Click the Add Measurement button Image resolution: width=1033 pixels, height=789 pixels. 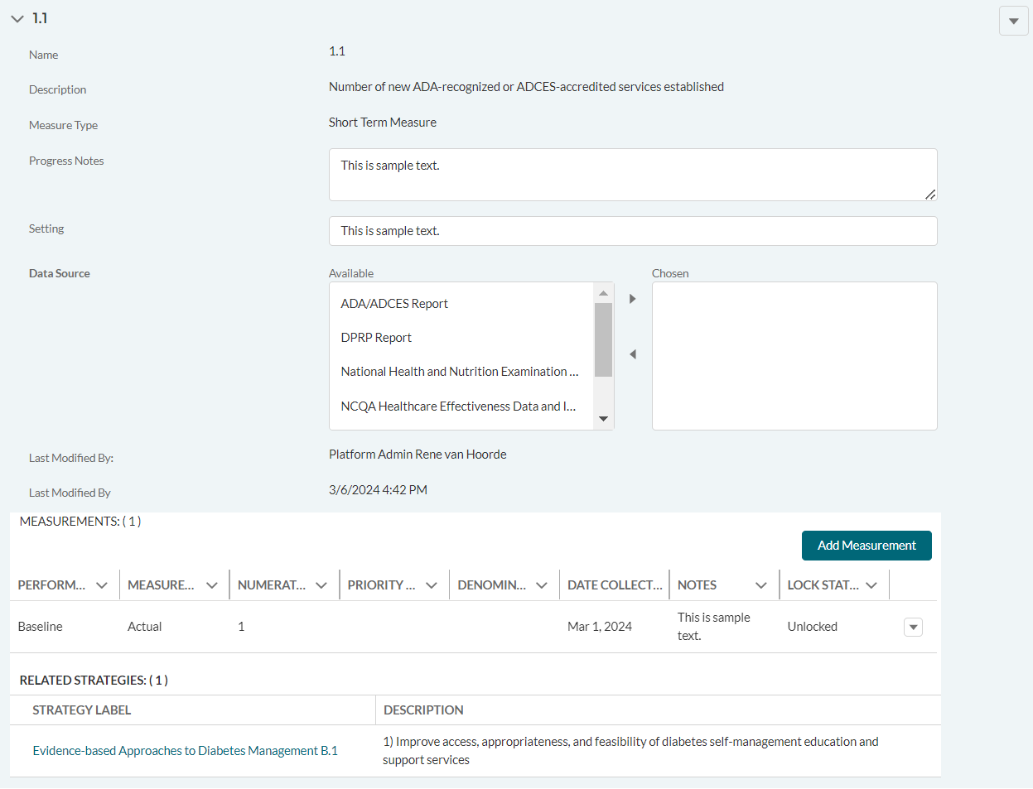[866, 546]
